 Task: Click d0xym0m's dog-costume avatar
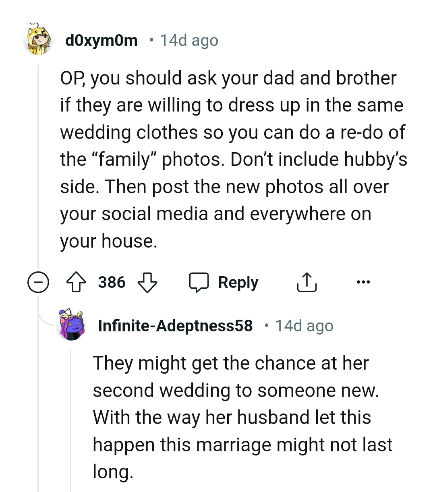[x=38, y=40]
